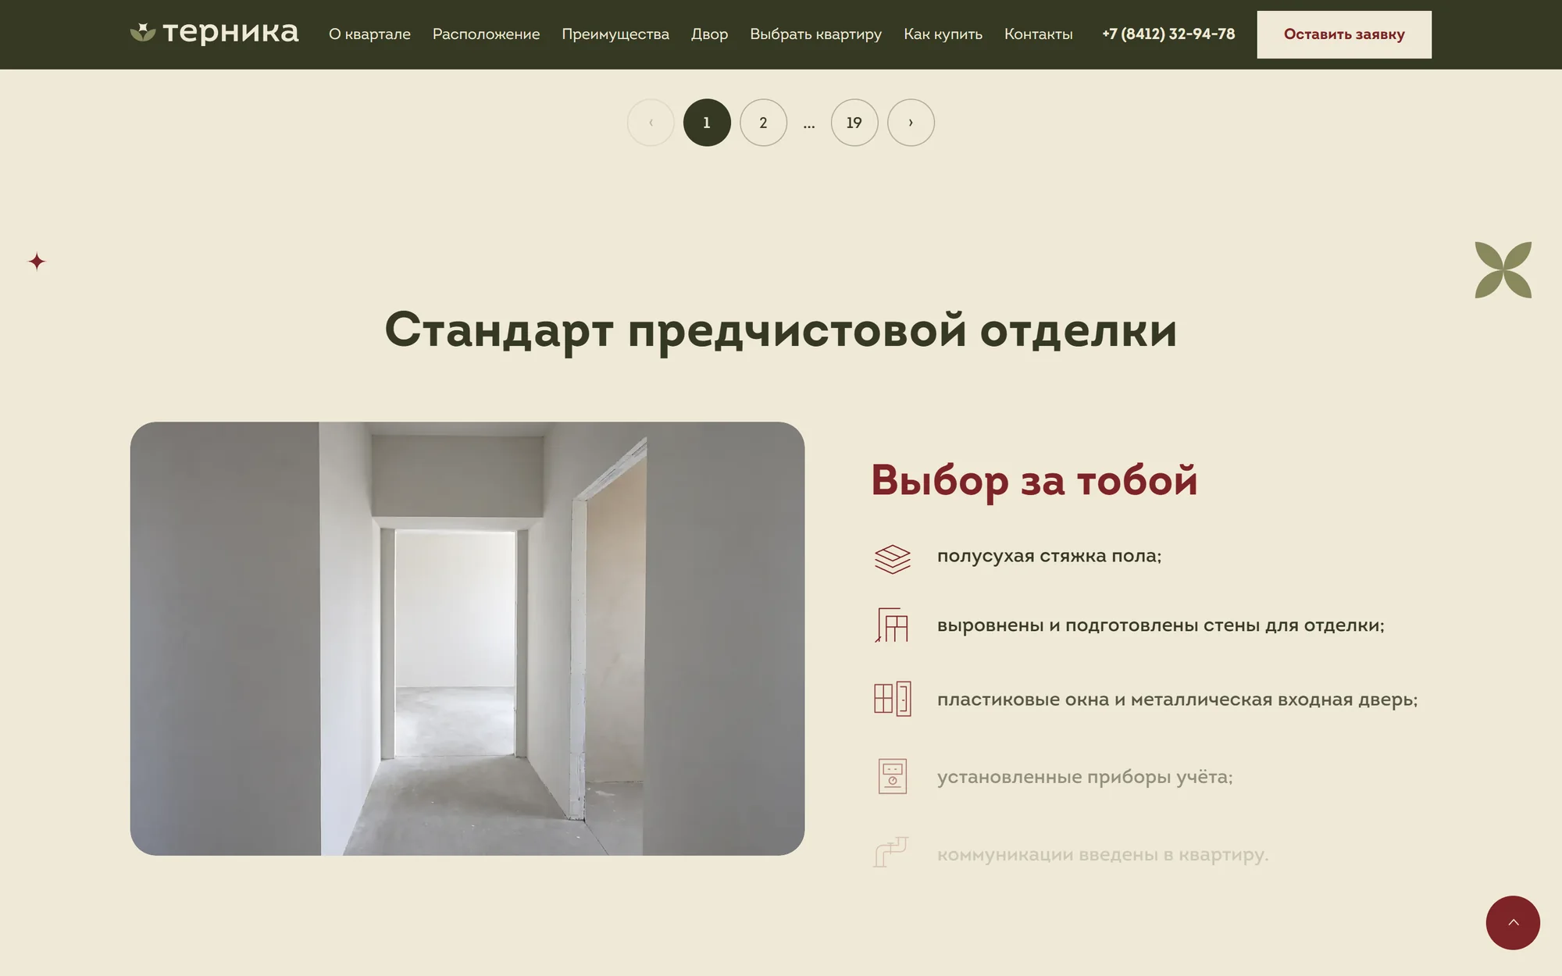Go to Расположение section
This screenshot has height=976, width=1562.
(486, 34)
